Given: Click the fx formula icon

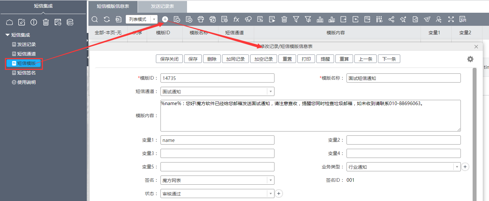Looking at the screenshot, I should [236, 19].
